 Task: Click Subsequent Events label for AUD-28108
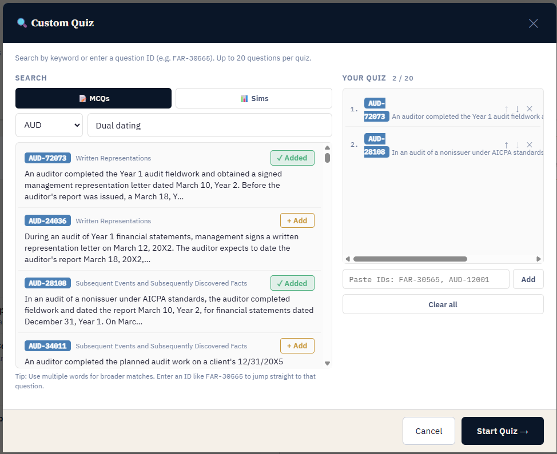click(161, 283)
